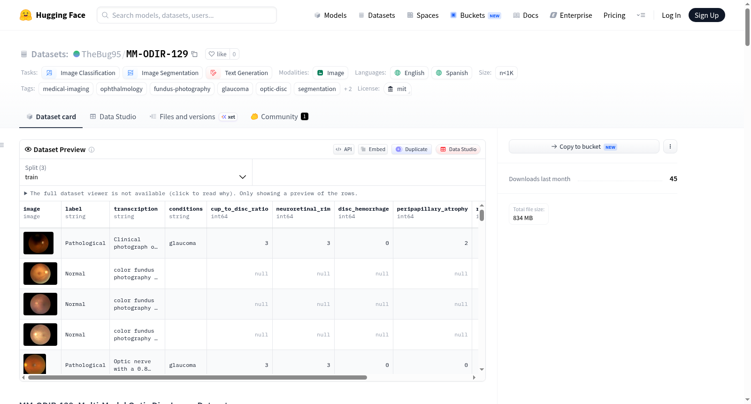
Task: Click the fundus-photography tag
Action: [x=182, y=89]
